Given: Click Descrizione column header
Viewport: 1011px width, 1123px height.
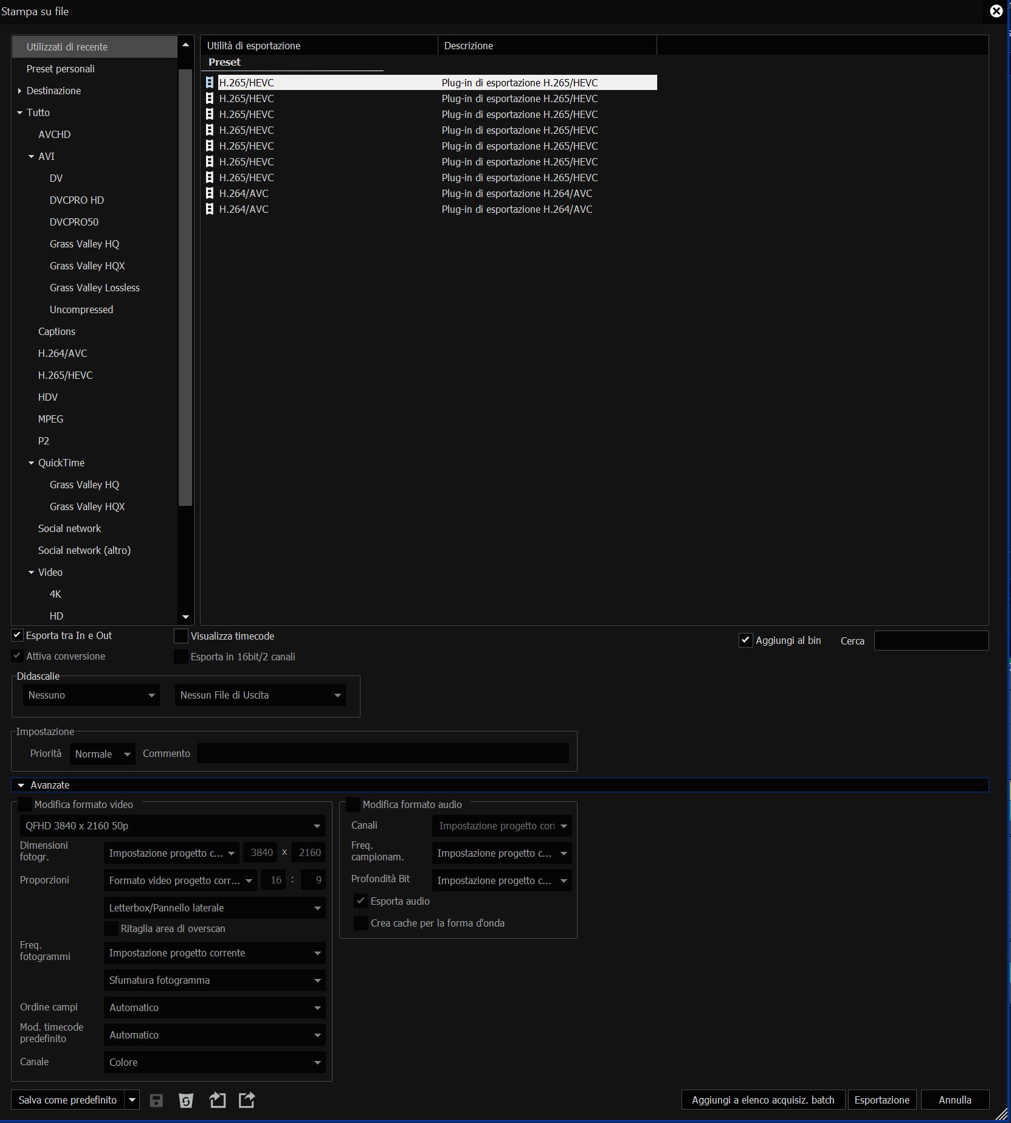Looking at the screenshot, I should coord(547,46).
